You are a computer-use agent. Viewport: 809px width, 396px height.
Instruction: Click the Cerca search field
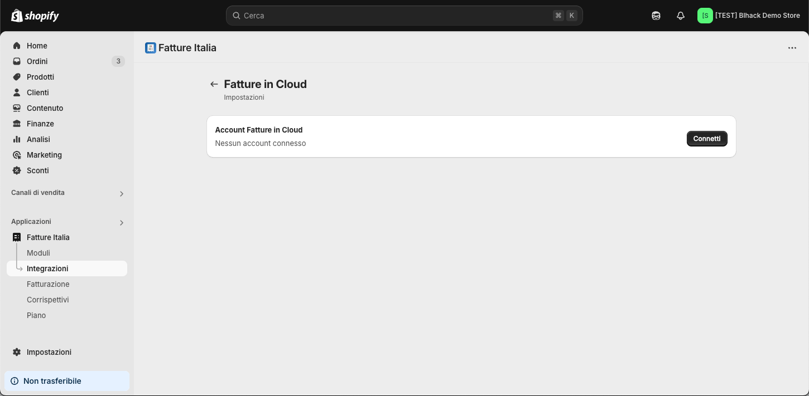(x=404, y=16)
